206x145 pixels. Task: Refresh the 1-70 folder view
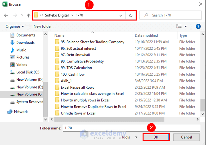coord(131,16)
